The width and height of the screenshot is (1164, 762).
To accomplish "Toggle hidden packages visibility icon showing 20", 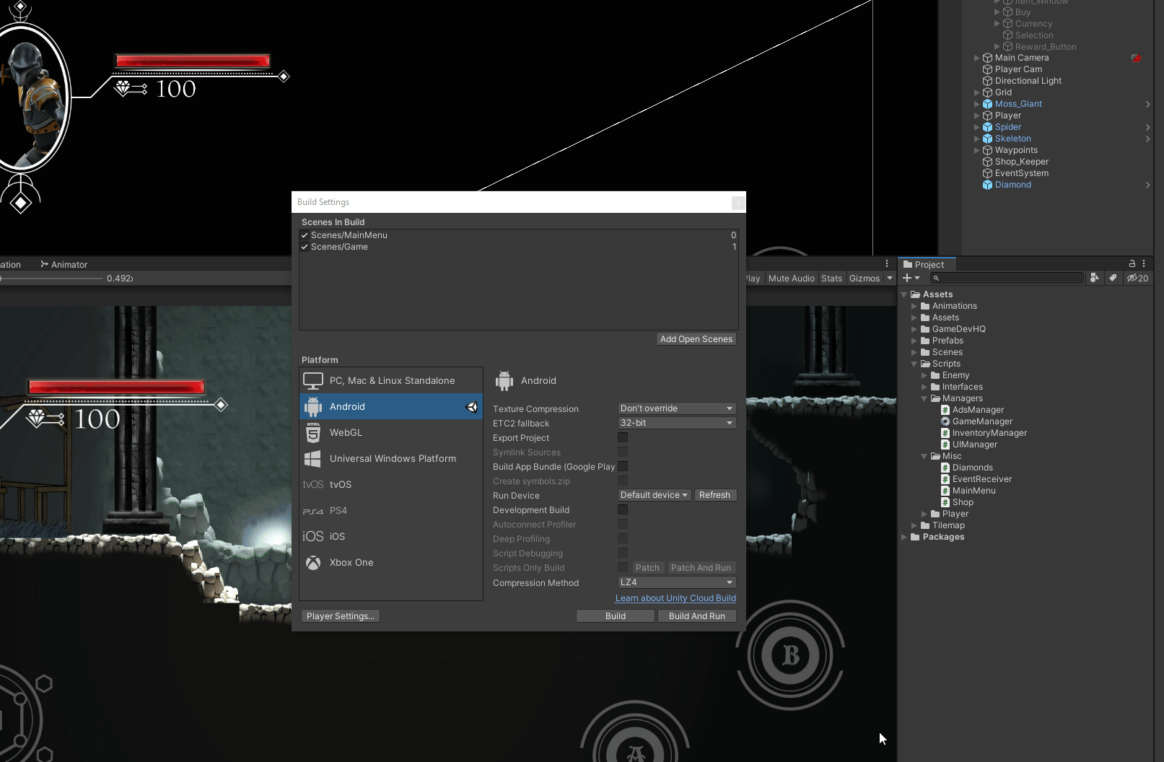I will coord(1138,278).
